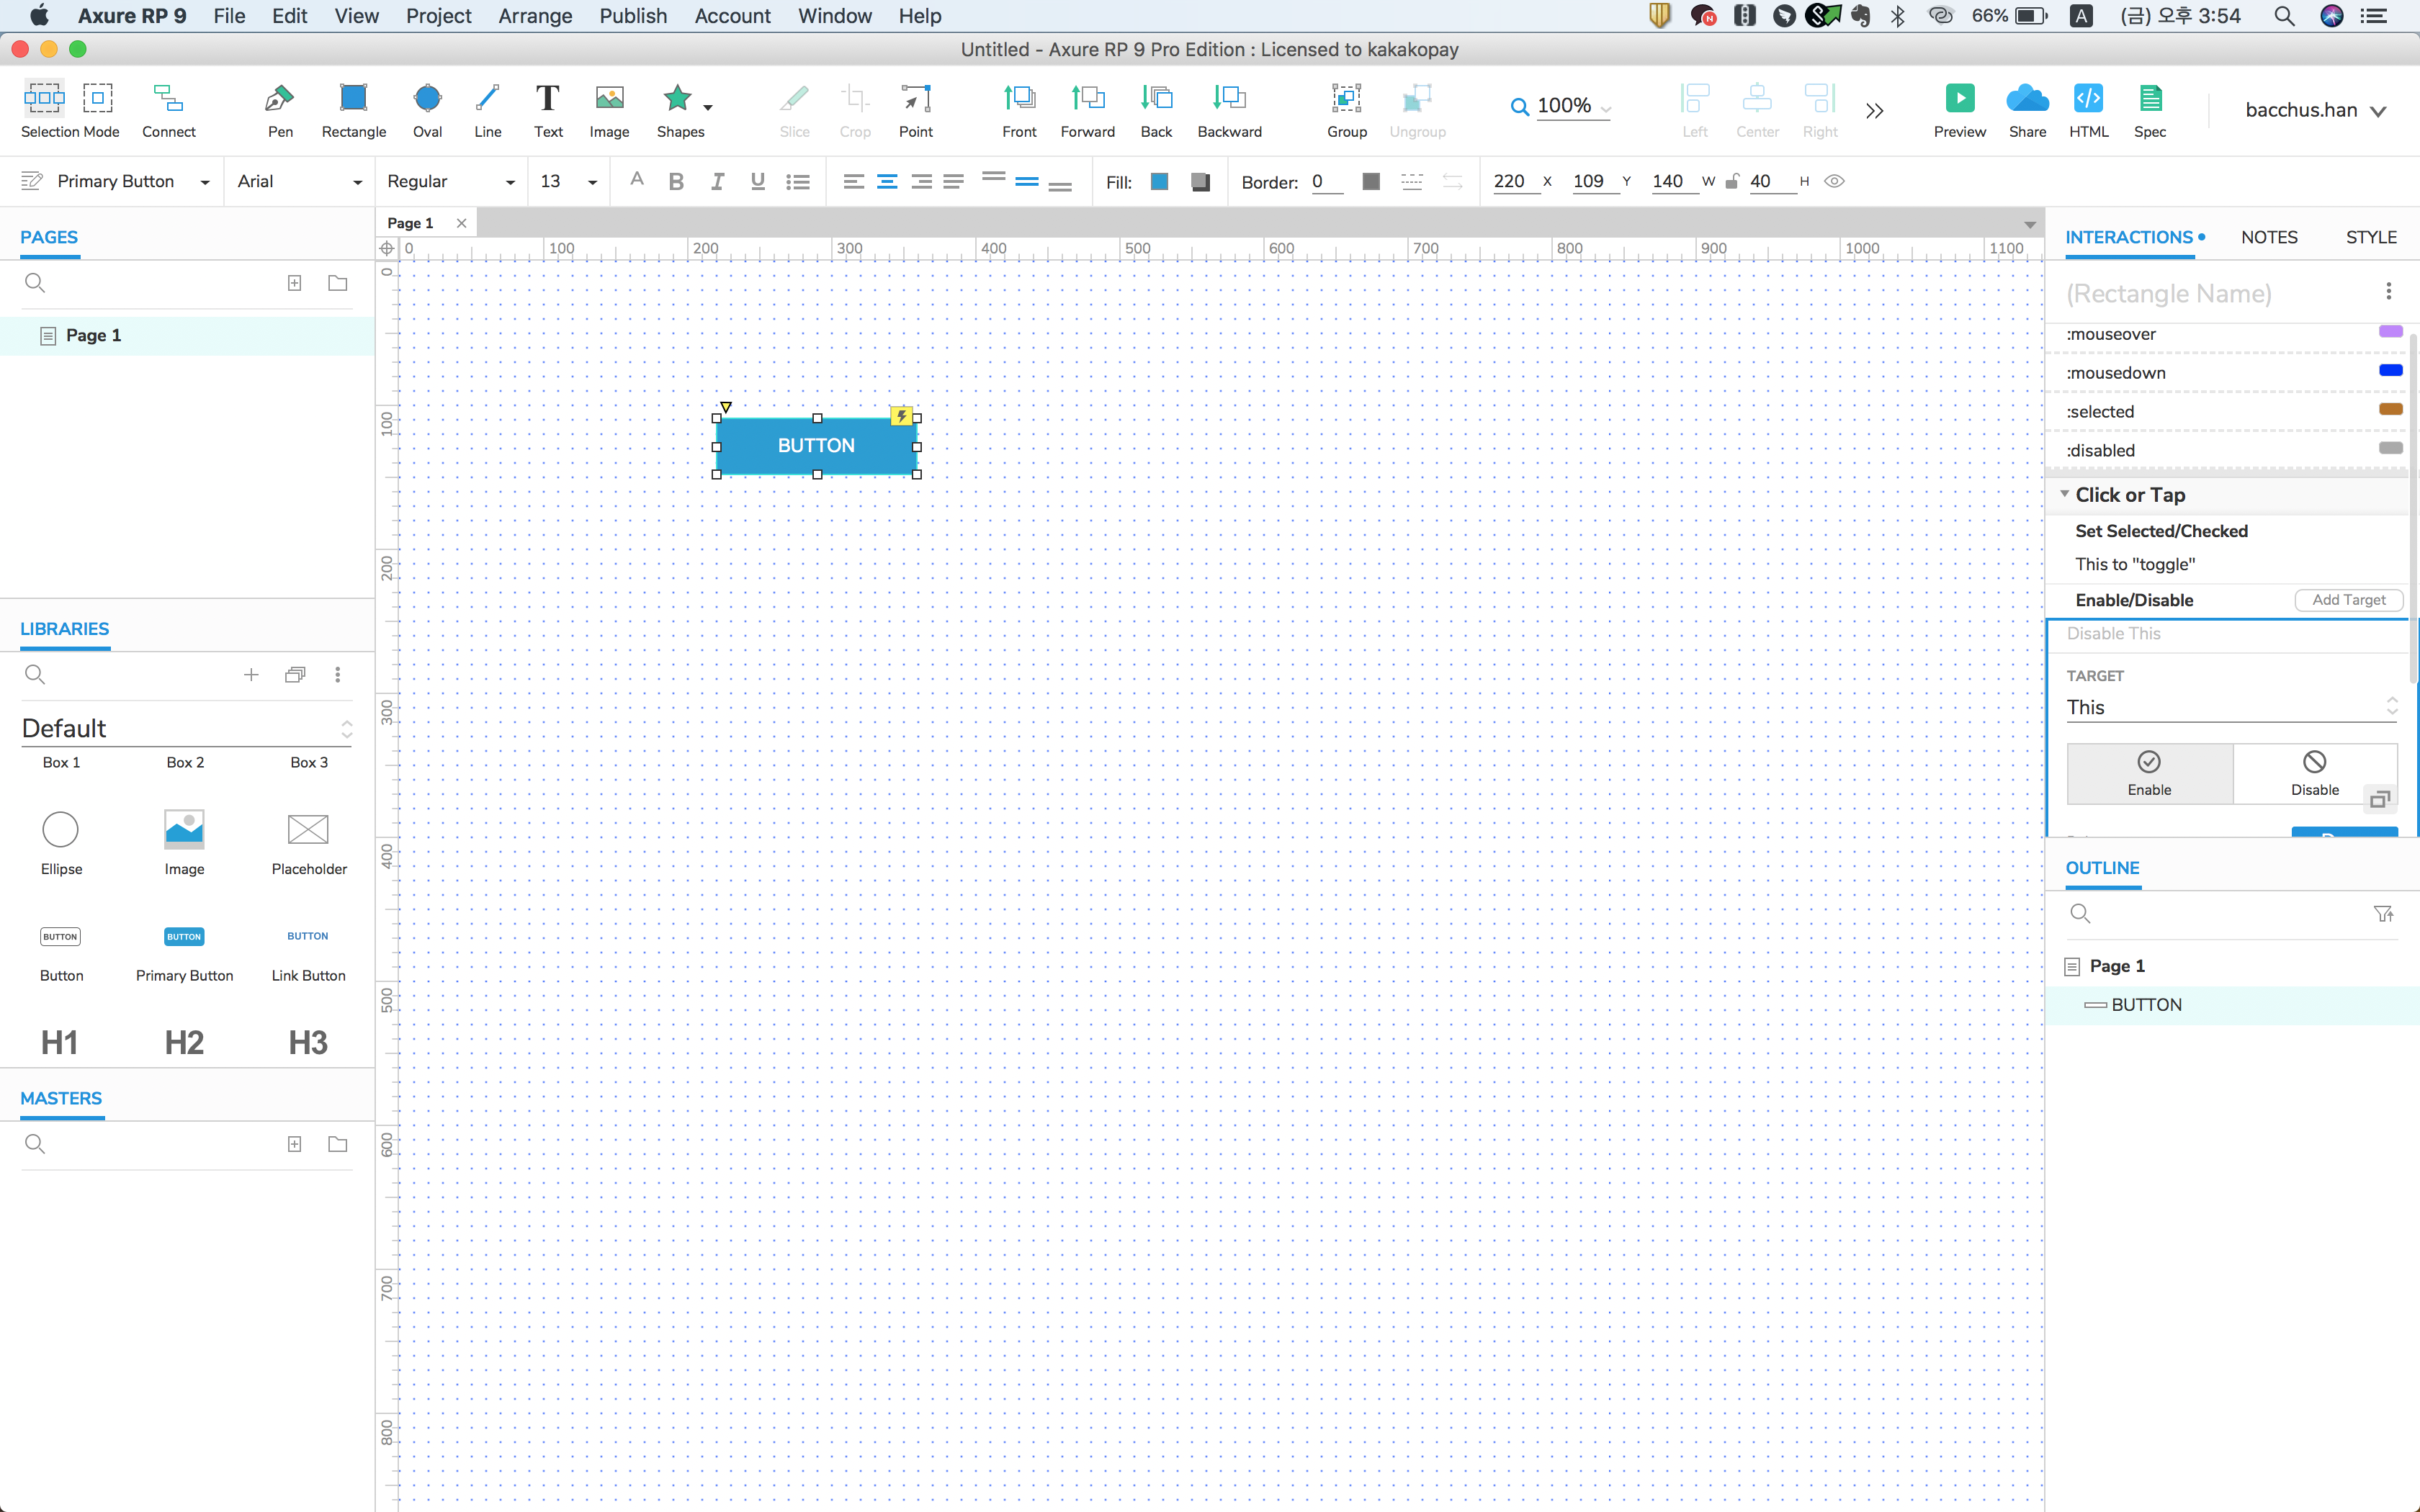Add a new page in Pages panel
Image resolution: width=2420 pixels, height=1512 pixels.
pos(294,283)
